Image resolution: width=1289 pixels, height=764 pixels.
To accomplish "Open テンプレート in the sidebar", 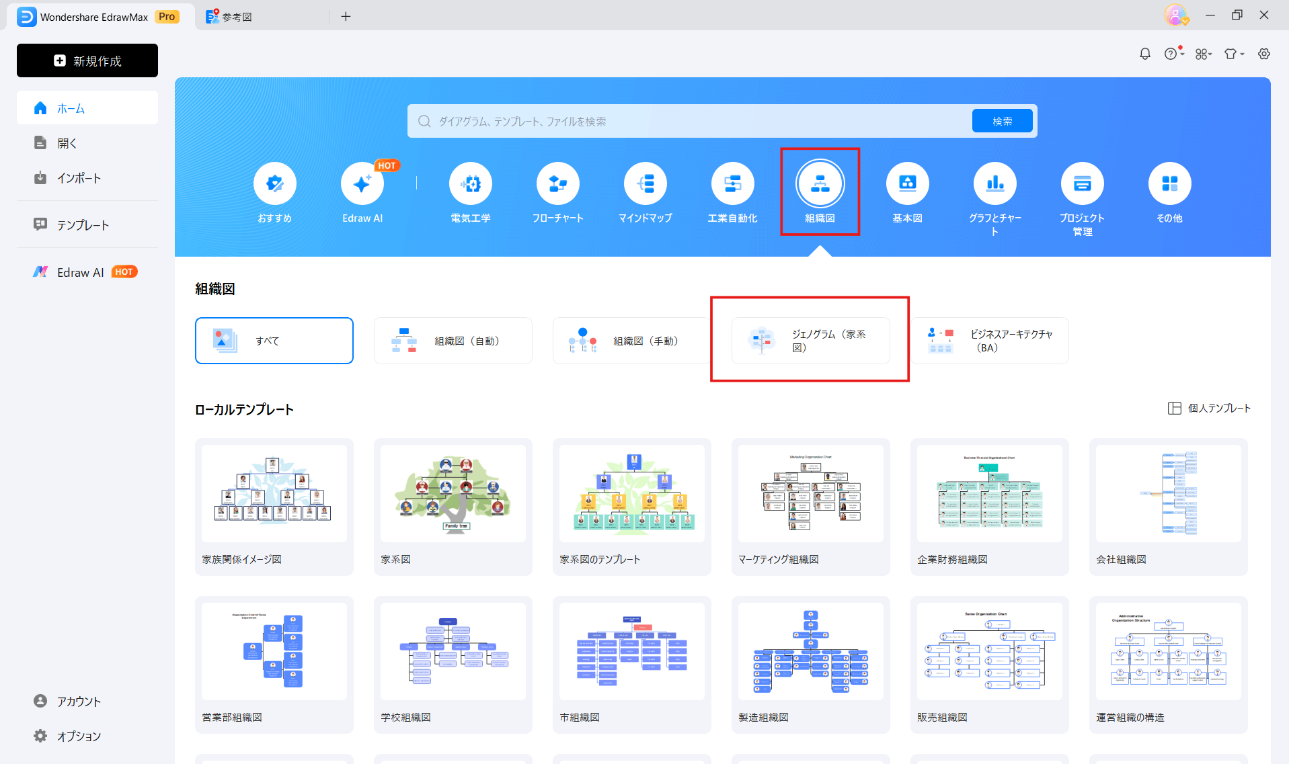I will pos(83,224).
